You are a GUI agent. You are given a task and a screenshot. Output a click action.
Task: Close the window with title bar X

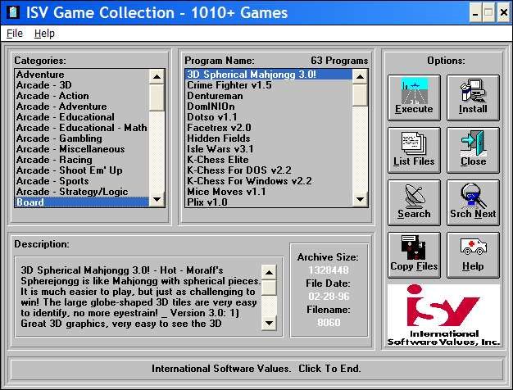tap(503, 13)
